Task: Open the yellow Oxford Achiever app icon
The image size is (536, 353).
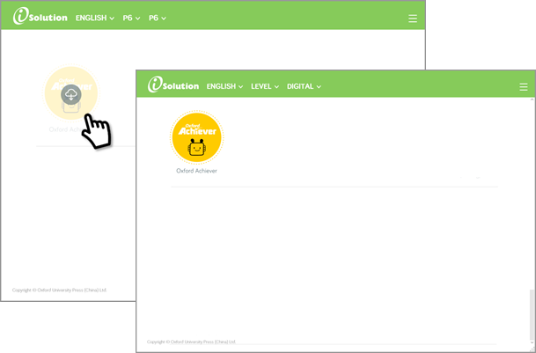Action: tap(196, 137)
